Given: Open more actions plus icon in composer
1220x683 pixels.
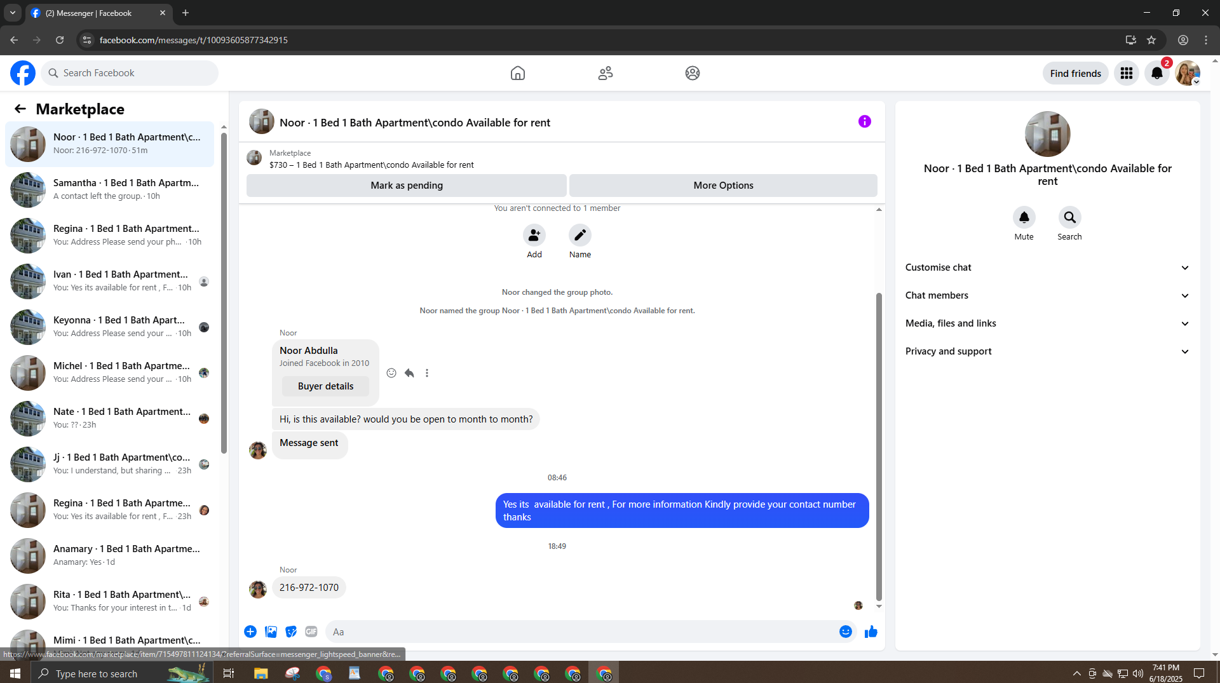Looking at the screenshot, I should (x=250, y=632).
